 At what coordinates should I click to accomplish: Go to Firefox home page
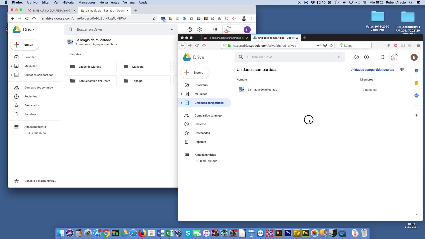click(x=204, y=46)
